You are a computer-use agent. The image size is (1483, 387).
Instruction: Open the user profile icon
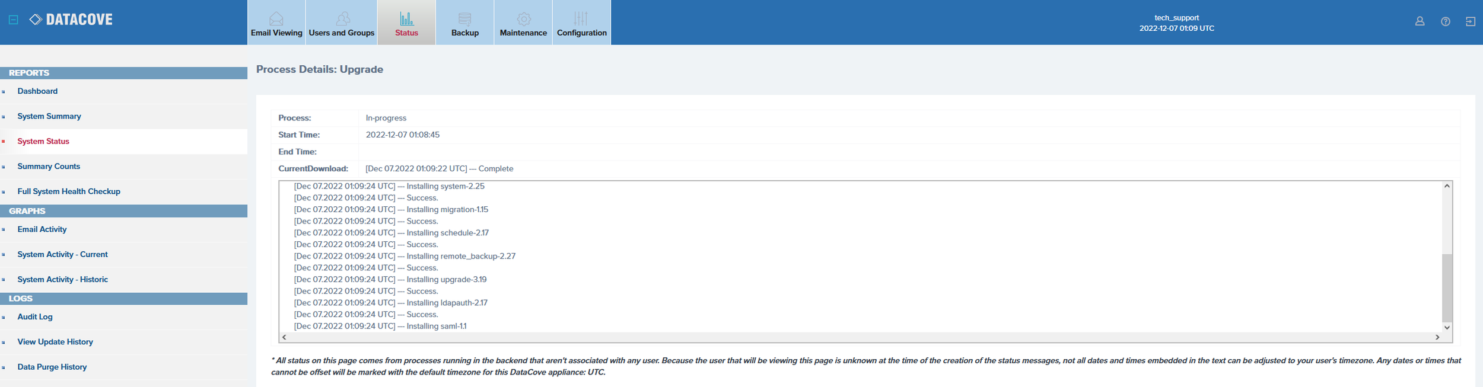[x=1420, y=21]
